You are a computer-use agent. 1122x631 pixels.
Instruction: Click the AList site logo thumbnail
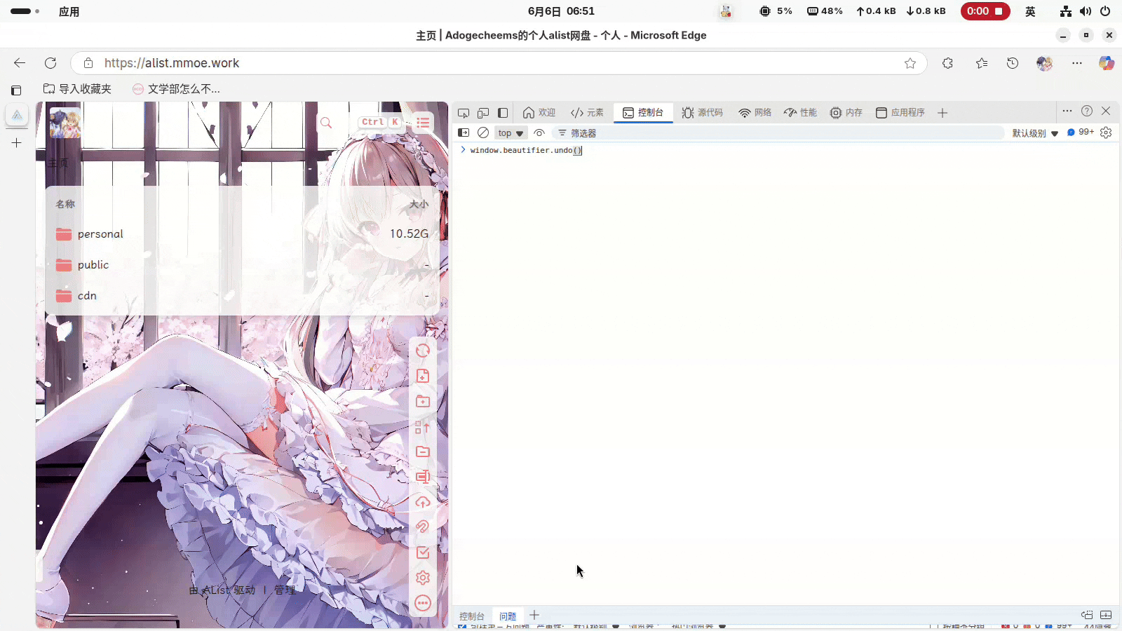pyautogui.click(x=65, y=123)
